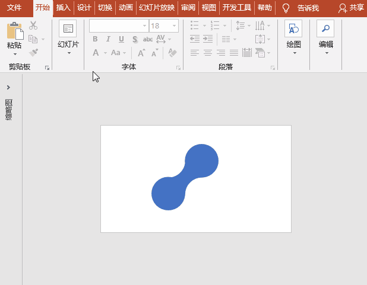
Task: Open the font color picker
Action: pos(96,53)
